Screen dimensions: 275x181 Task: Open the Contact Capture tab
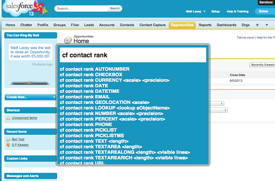point(153,25)
